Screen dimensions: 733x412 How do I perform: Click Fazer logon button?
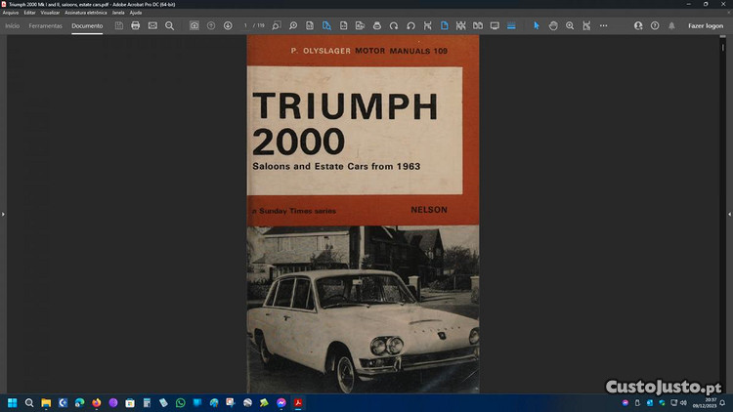[706, 25]
